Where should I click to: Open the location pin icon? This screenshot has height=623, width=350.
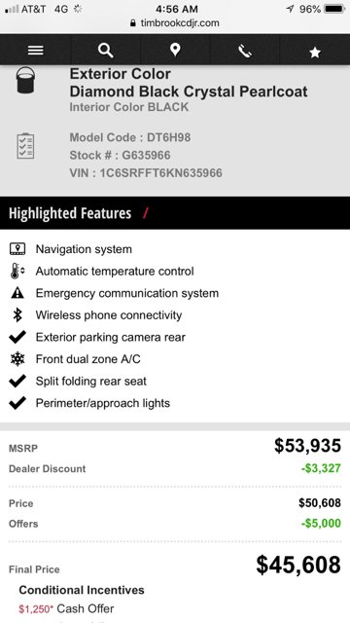tap(175, 50)
